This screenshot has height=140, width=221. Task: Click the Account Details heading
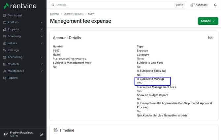[x=67, y=38]
